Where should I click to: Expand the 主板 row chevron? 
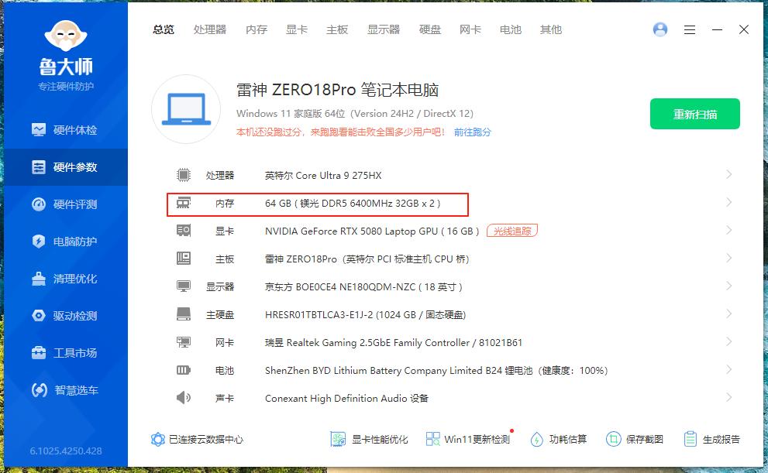pyautogui.click(x=729, y=259)
